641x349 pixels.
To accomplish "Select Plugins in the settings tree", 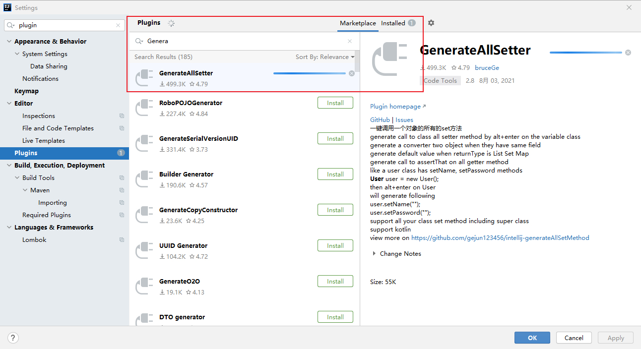I will pos(64,153).
